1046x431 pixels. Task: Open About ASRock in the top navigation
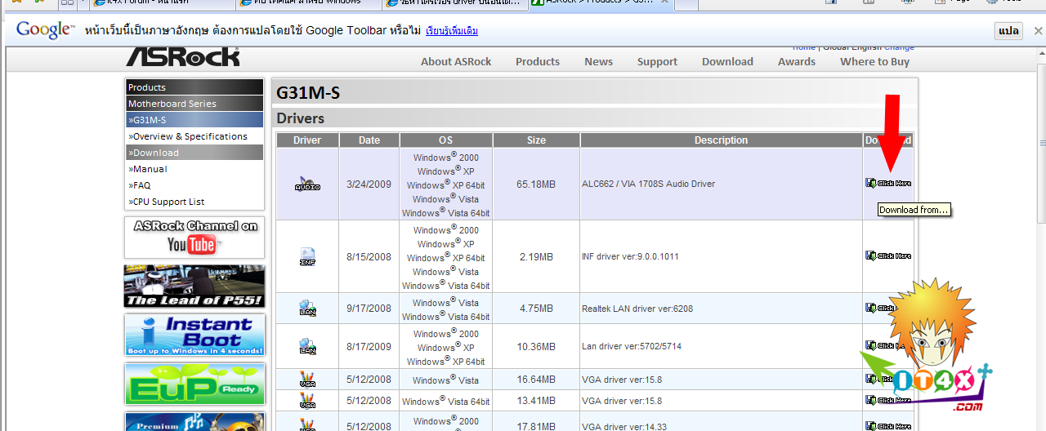(456, 62)
